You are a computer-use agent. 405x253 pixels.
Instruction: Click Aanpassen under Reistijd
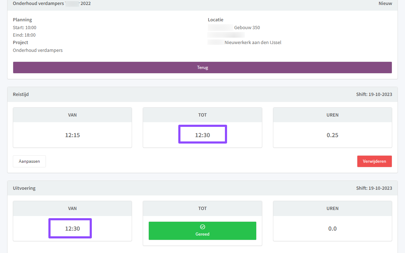click(x=29, y=161)
